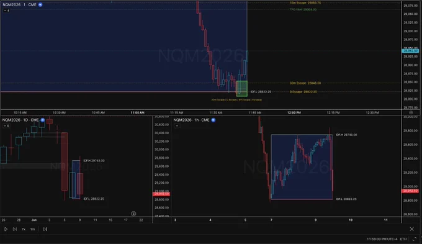Click scroll-to-latest icon on daily chart

133,214
